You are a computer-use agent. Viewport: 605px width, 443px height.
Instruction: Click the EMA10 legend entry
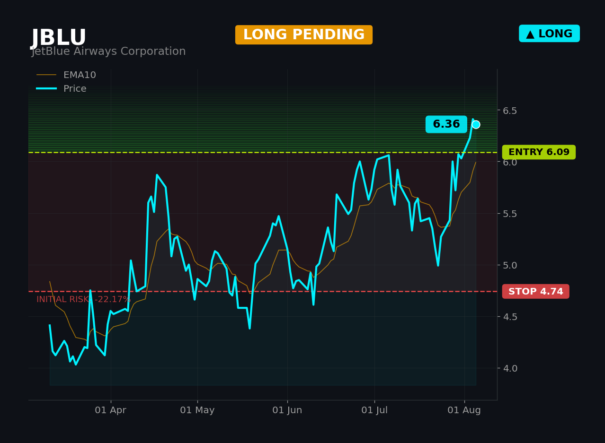66,75
